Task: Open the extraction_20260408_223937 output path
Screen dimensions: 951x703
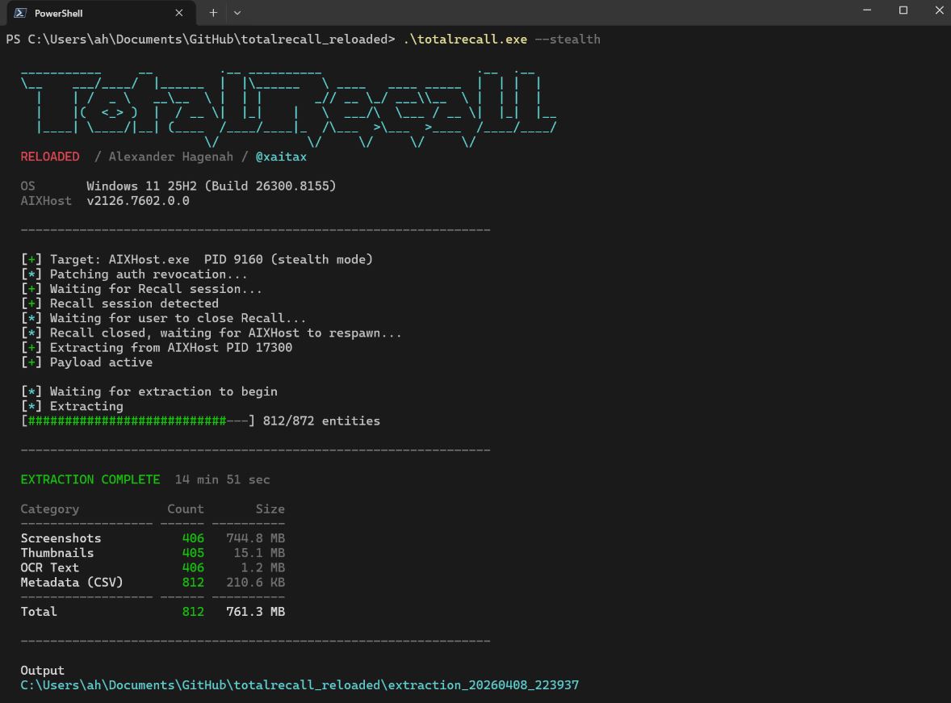Action: click(300, 685)
